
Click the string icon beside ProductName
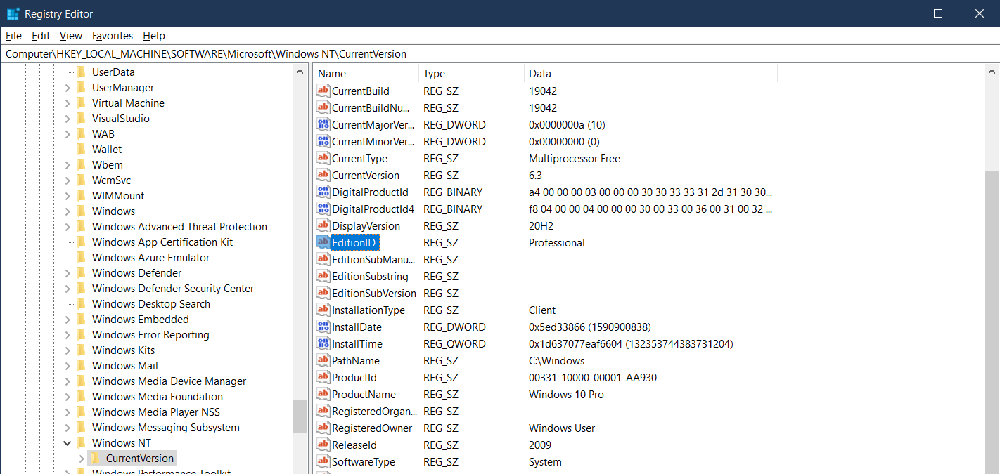point(323,394)
